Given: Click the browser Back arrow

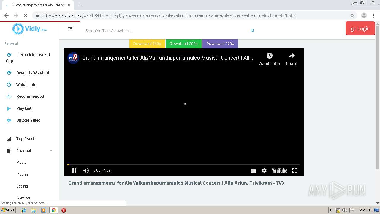Looking at the screenshot, I should coord(7,15).
